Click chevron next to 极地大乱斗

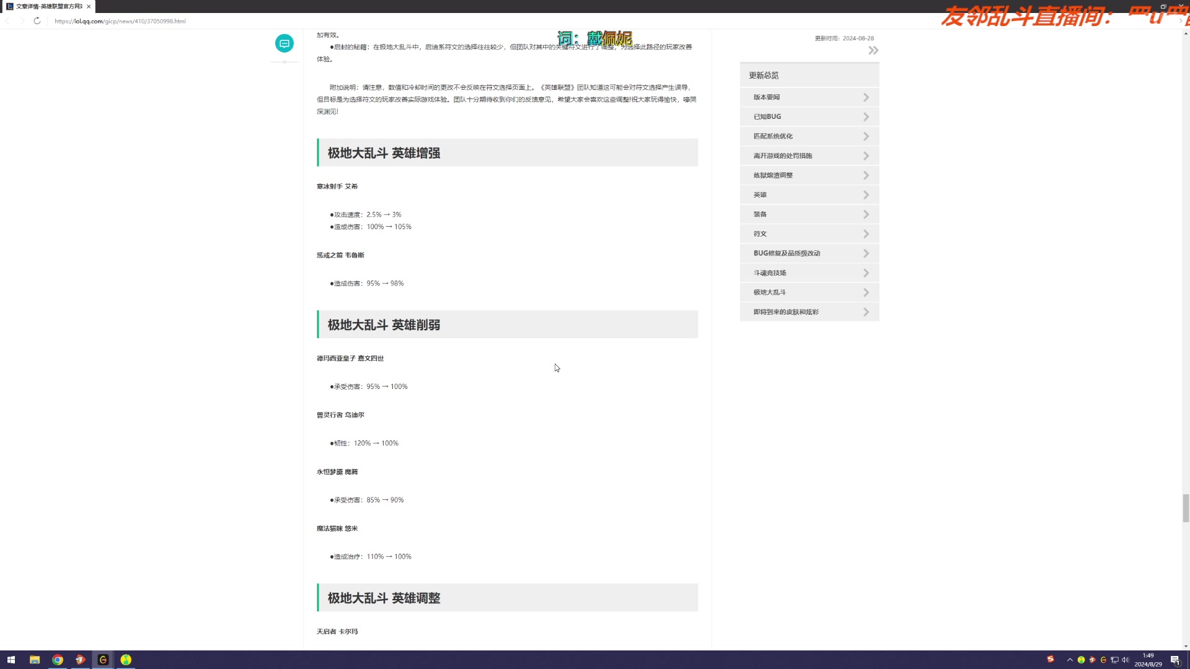(866, 292)
